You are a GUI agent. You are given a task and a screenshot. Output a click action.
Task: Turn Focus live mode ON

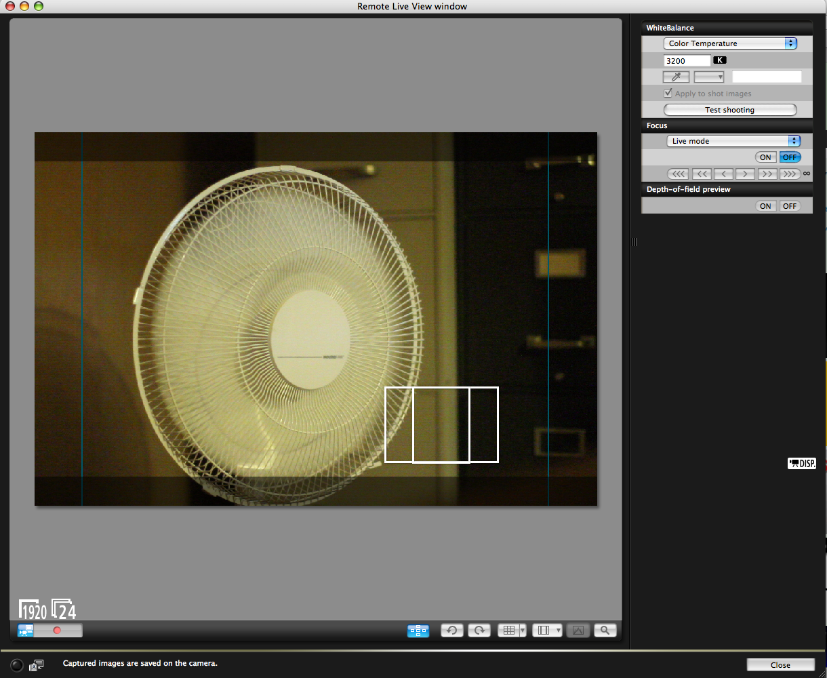tap(765, 157)
